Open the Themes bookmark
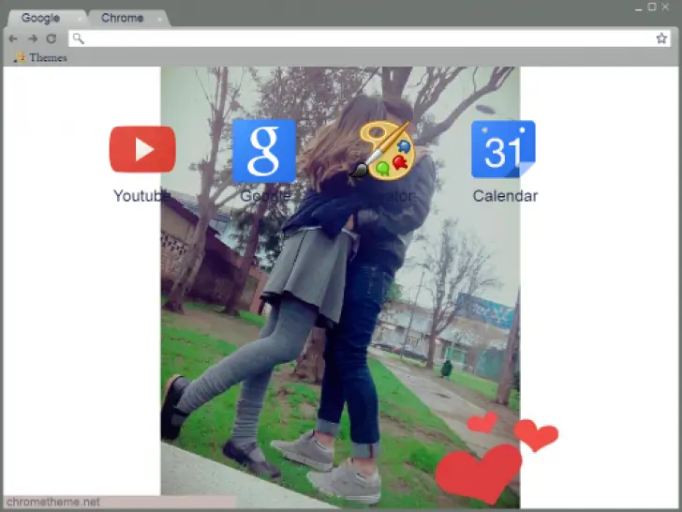Image resolution: width=682 pixels, height=512 pixels. pyautogui.click(x=40, y=57)
